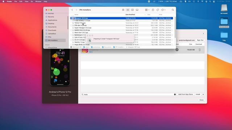The width and height of the screenshot is (232, 130).
Task: Open the Window menu
Action: 38,1
